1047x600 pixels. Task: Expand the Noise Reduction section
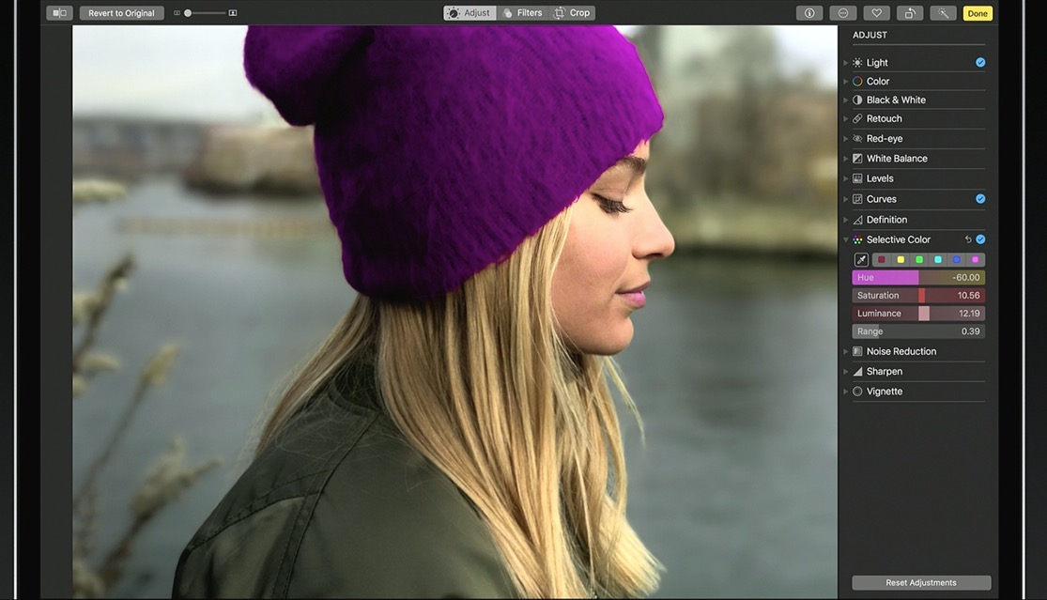(845, 351)
